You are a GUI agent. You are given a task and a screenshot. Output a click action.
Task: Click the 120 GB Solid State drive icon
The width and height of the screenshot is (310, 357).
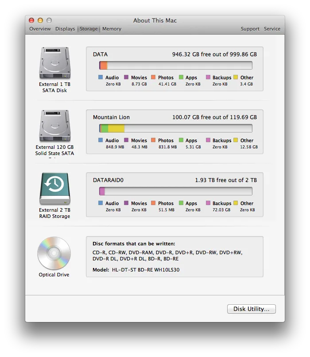pos(54,126)
